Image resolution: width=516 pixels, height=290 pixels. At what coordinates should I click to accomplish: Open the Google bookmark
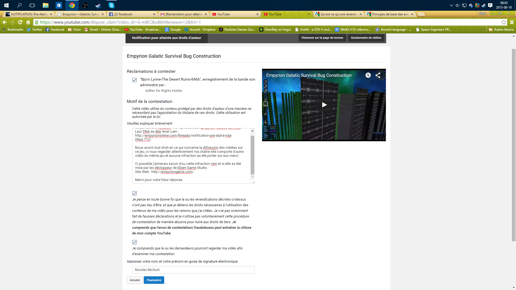(173, 30)
